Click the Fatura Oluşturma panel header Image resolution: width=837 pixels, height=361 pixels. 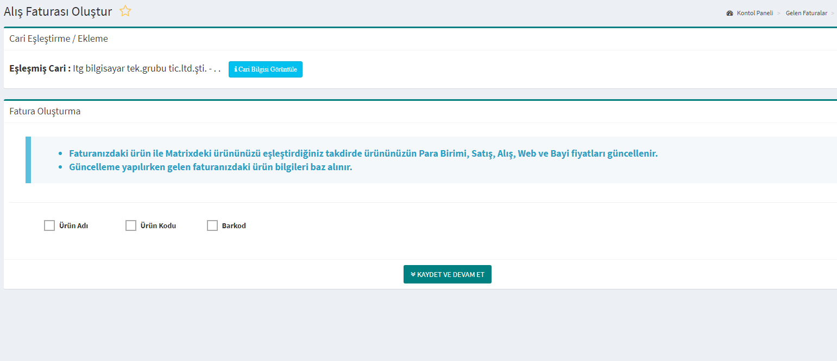pos(45,111)
